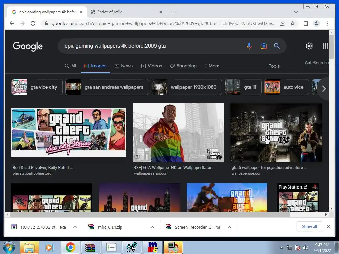Open the GTA bicycle rider image
This screenshot has height=254, width=339.
(x=227, y=197)
